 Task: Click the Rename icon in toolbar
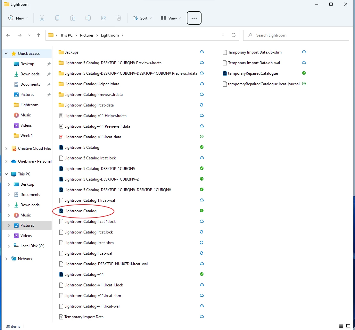(88, 18)
